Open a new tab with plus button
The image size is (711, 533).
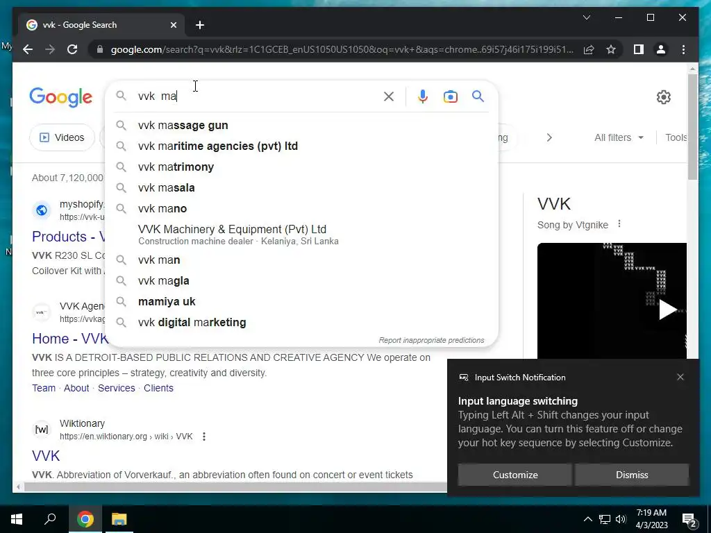pos(200,25)
